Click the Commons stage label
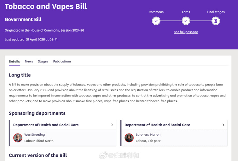This screenshot has height=161, width=238. [156, 12]
